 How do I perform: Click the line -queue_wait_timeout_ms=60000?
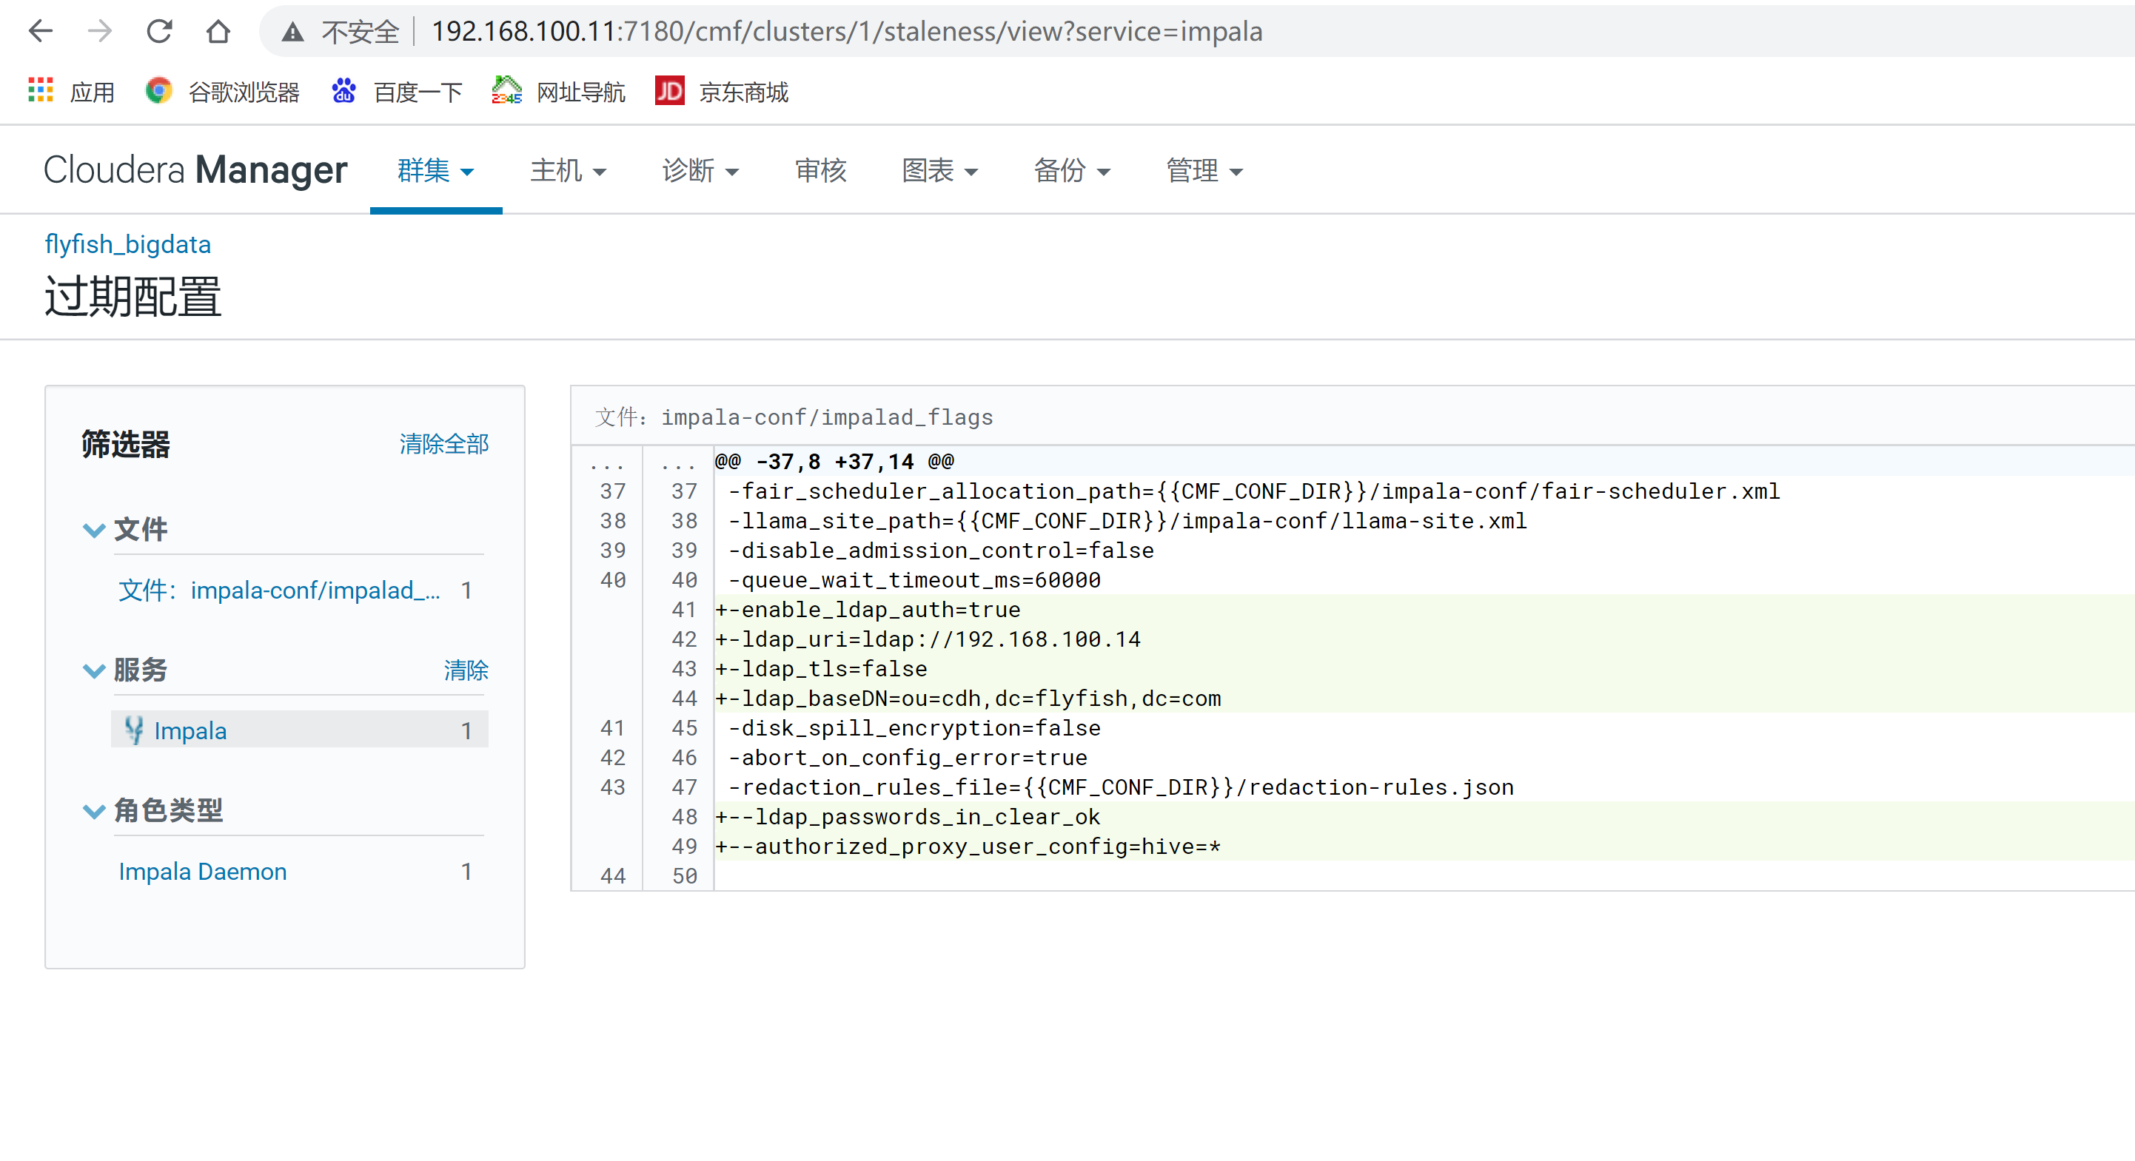click(x=914, y=580)
